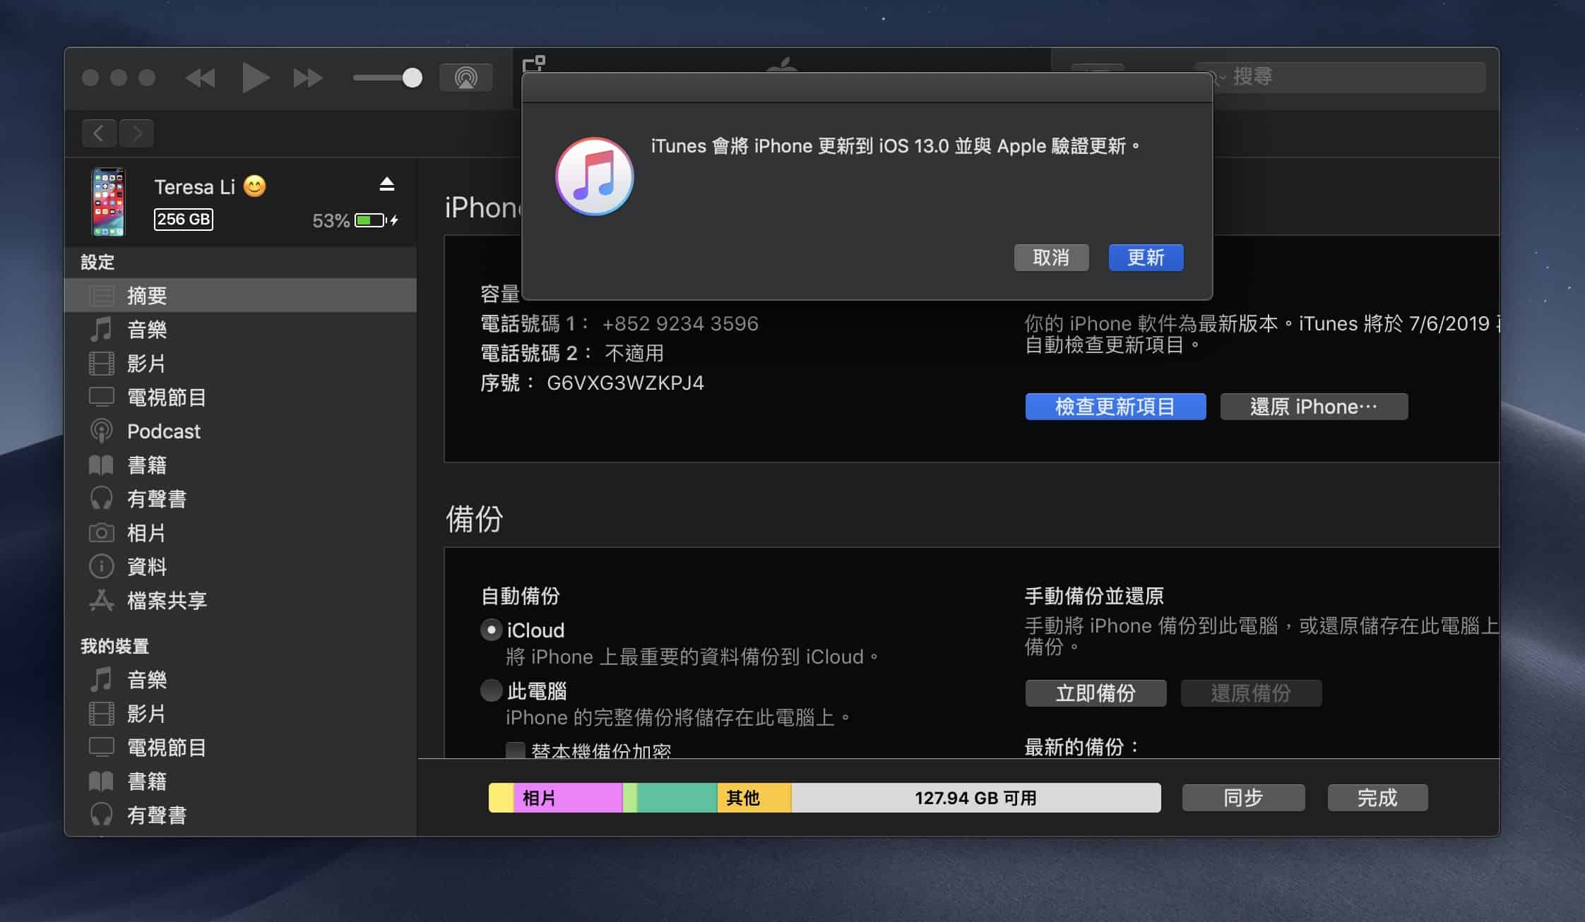Screen dimensions: 1585x922
Task: Open 檔案共享 in the sidebar
Action: click(x=240, y=600)
